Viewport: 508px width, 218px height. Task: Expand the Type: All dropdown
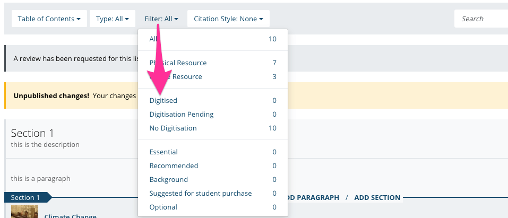click(113, 19)
